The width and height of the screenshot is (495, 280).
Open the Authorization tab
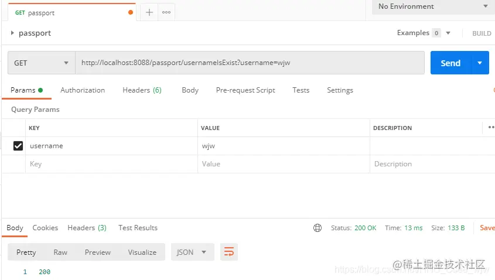pyautogui.click(x=83, y=90)
